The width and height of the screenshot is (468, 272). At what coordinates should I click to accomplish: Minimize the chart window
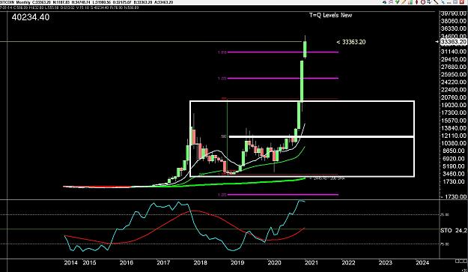point(449,2)
